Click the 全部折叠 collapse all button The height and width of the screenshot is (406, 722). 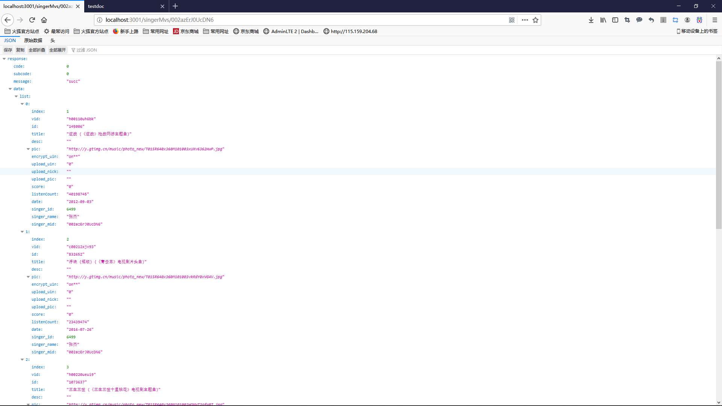pyautogui.click(x=37, y=50)
